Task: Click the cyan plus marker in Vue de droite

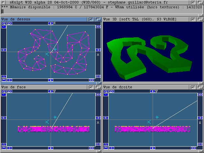Action: coord(157,117)
